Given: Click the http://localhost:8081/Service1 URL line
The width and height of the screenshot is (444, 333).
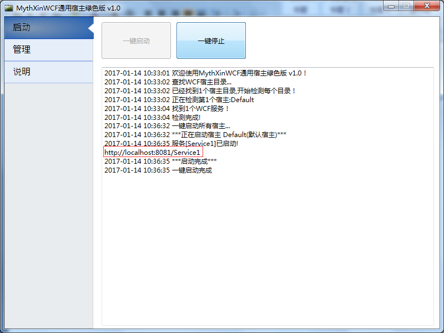Looking at the screenshot, I should point(152,152).
